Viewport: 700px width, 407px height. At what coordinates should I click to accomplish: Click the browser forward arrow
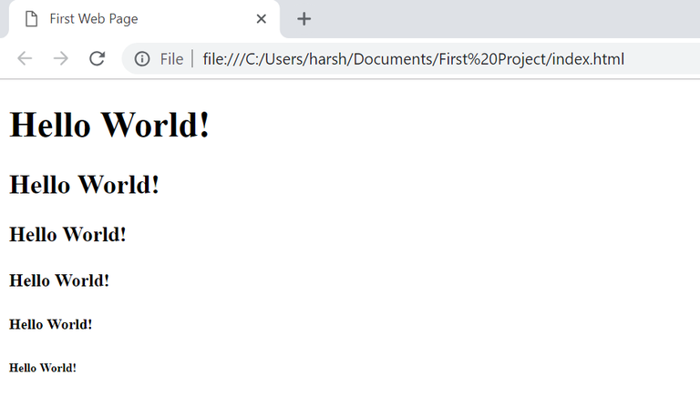click(61, 58)
